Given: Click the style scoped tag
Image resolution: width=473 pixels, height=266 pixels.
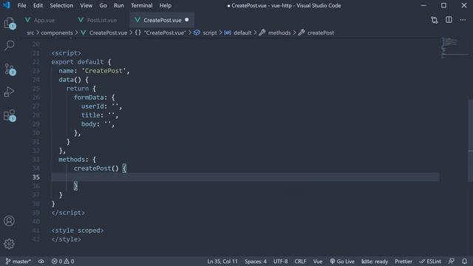Looking at the screenshot, I should point(78,231).
